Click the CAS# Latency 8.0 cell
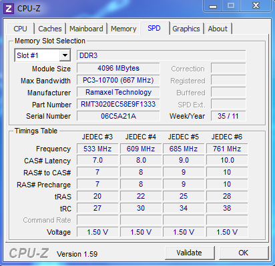 point(141,161)
